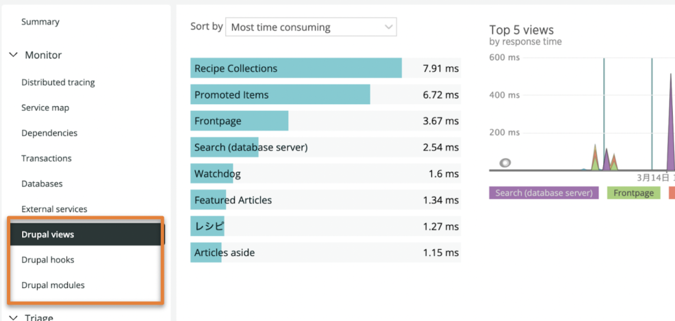
Task: Select the Articles aside view row
Action: [325, 253]
